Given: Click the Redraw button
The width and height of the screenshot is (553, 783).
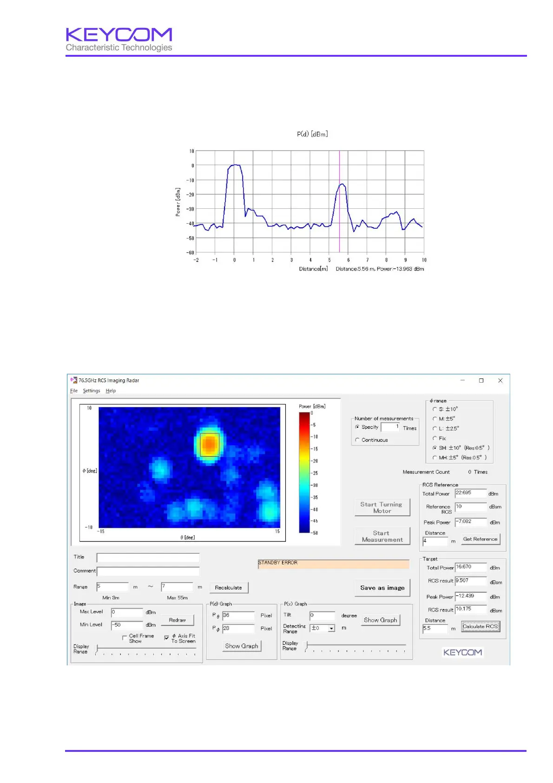Looking at the screenshot, I should [178, 620].
